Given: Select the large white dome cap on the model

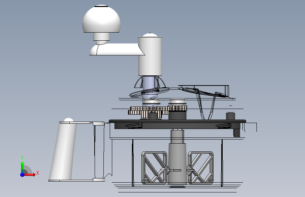Looking at the screenshot, I should (x=101, y=19).
